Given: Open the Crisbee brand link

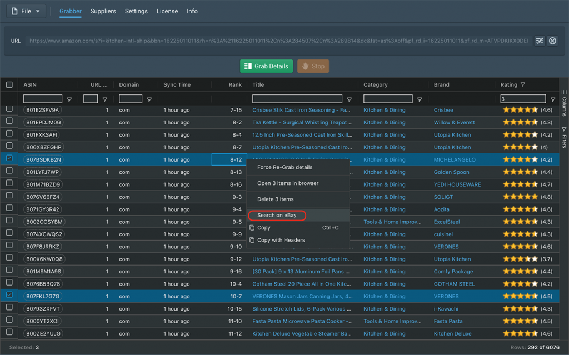Looking at the screenshot, I should (443, 110).
